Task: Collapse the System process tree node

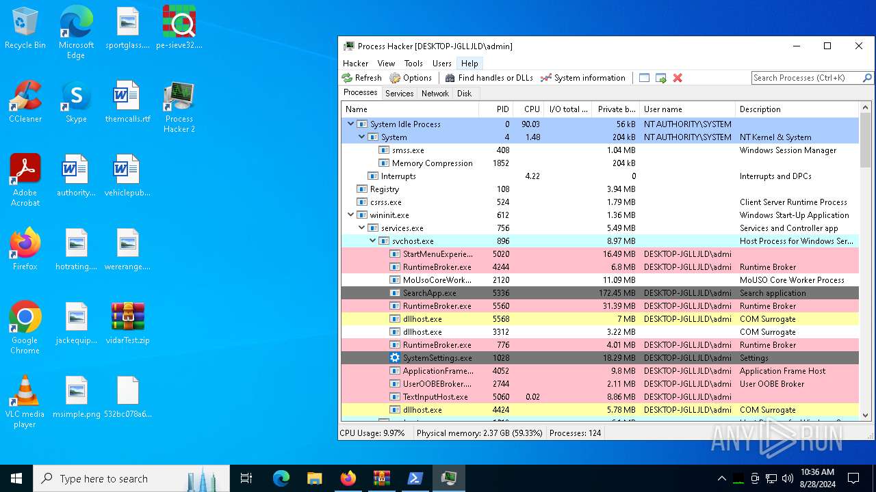Action: (362, 137)
